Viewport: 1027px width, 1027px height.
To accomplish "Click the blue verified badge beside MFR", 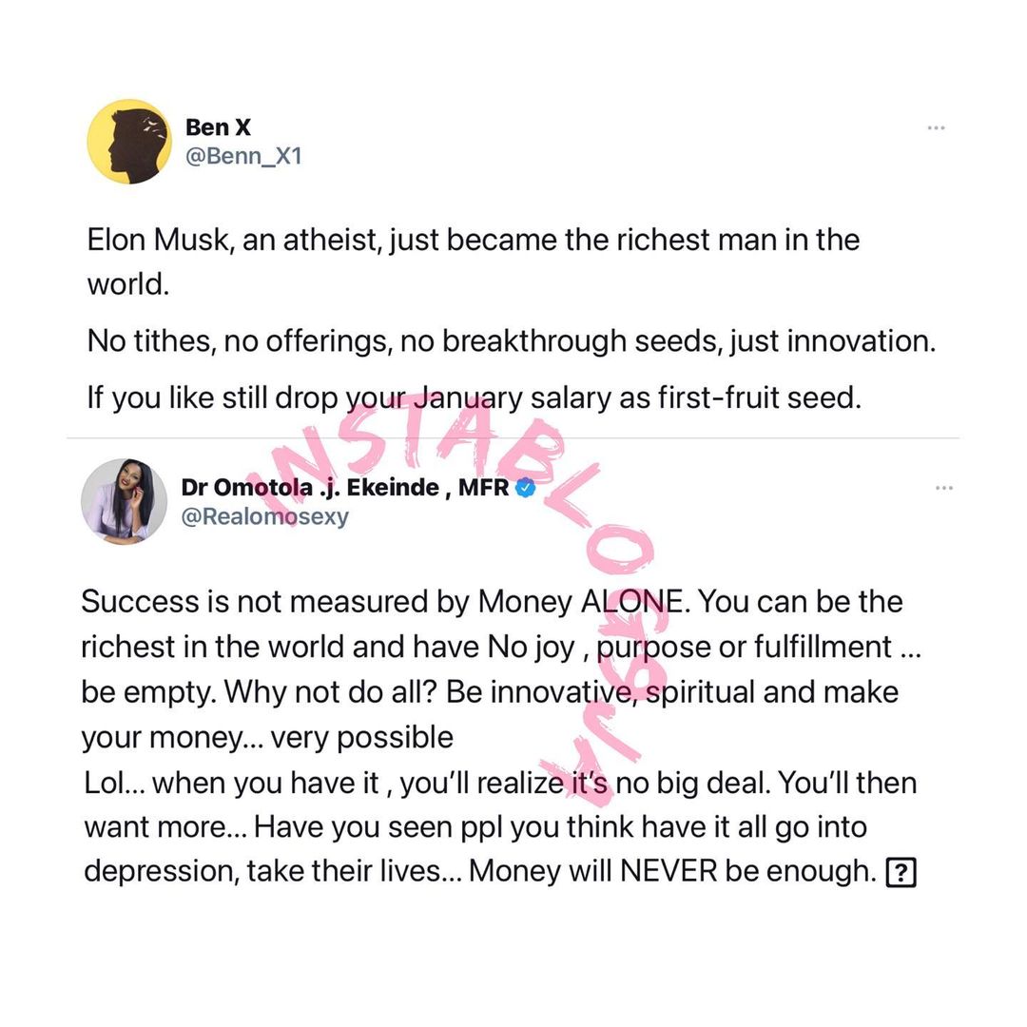I will 525,489.
